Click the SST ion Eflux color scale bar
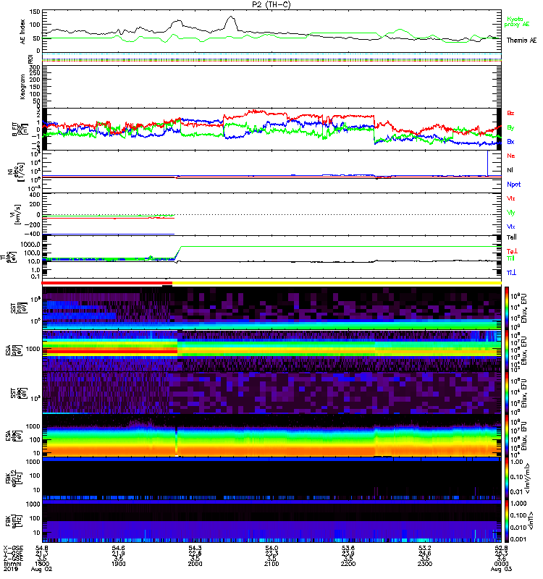Screen dimensions: 543x579 pyautogui.click(x=507, y=308)
